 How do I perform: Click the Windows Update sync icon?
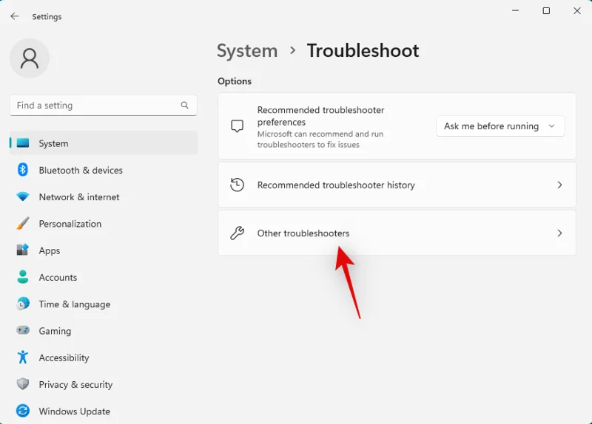click(x=23, y=411)
